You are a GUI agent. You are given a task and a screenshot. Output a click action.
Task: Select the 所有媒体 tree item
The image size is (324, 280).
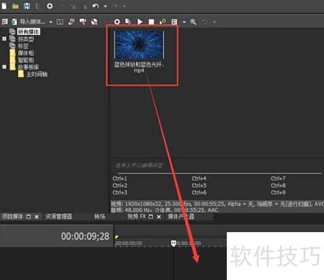(x=29, y=32)
